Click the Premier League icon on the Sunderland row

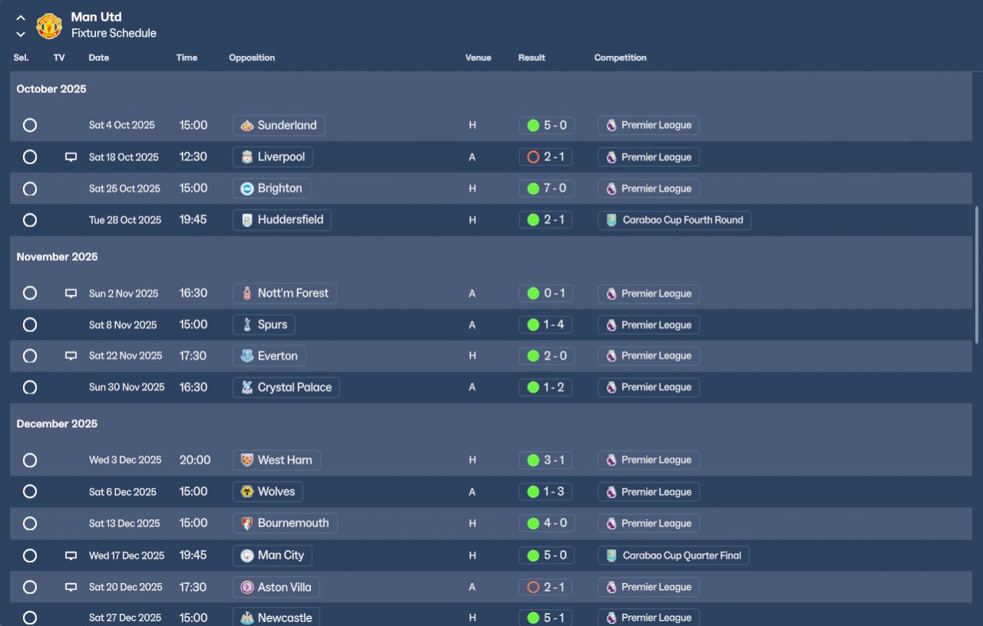(611, 125)
